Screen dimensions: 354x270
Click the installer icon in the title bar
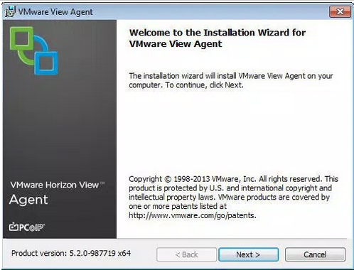click(10, 11)
